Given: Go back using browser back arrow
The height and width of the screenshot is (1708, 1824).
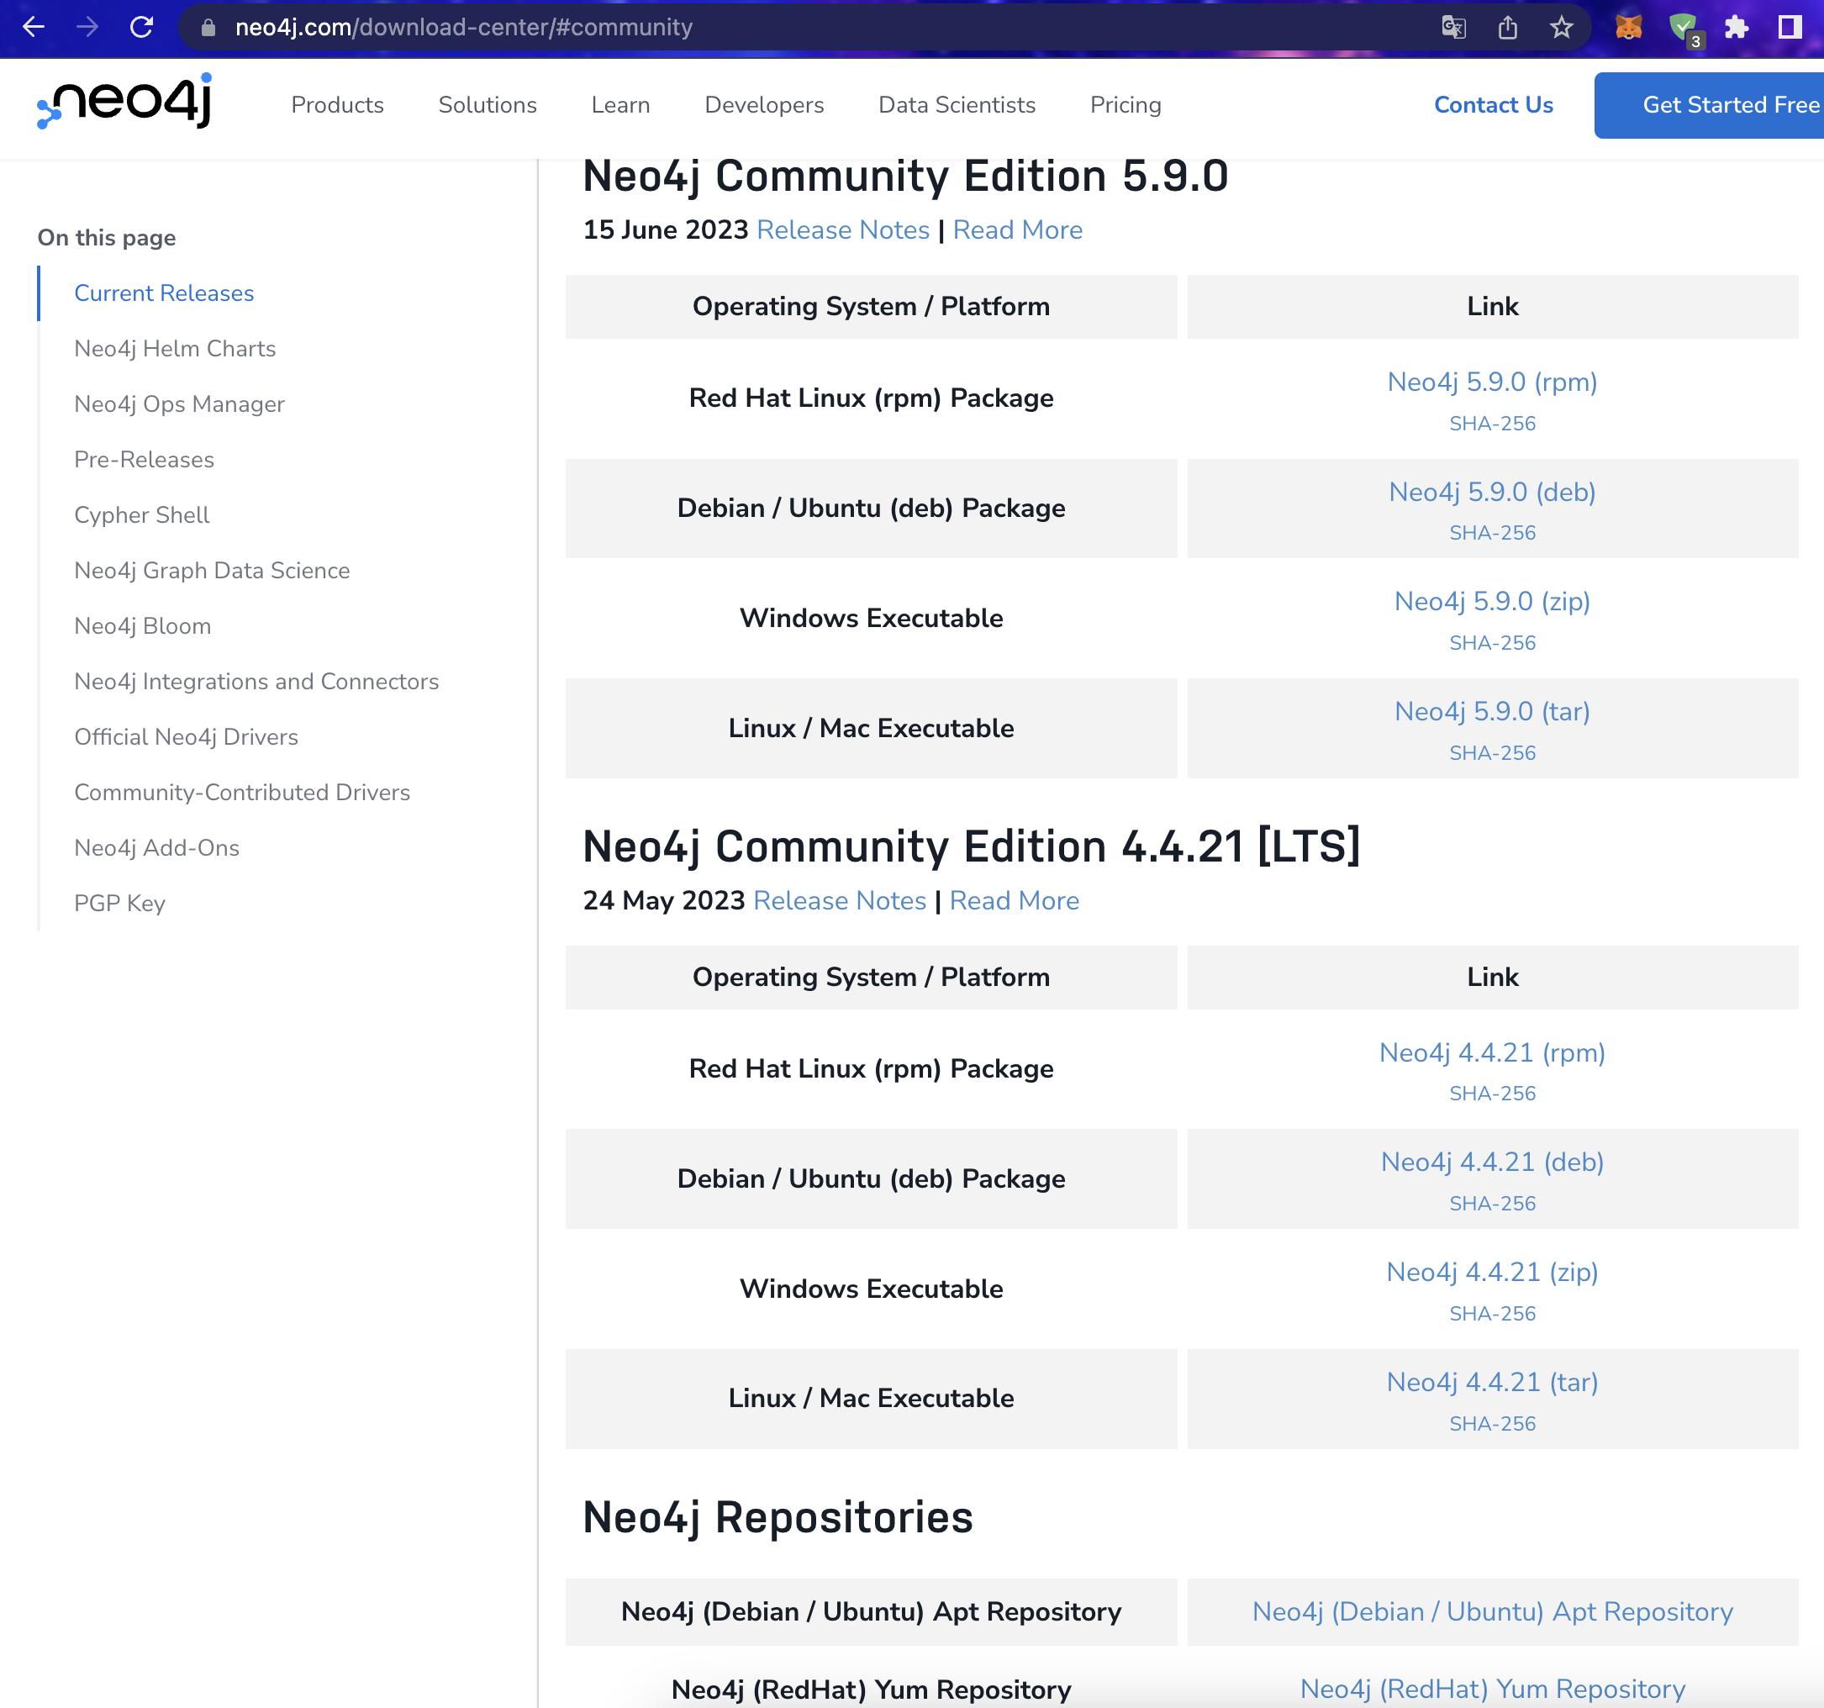Looking at the screenshot, I should (33, 28).
